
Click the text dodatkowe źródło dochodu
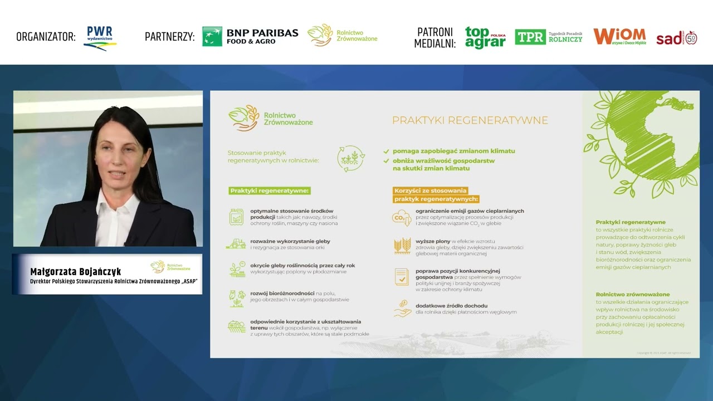[452, 306]
